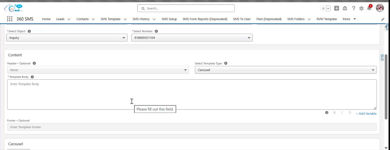Open the Select Object dropdown showing Inquiry
Image resolution: width=390 pixels, height=150 pixels.
pyautogui.click(x=67, y=38)
